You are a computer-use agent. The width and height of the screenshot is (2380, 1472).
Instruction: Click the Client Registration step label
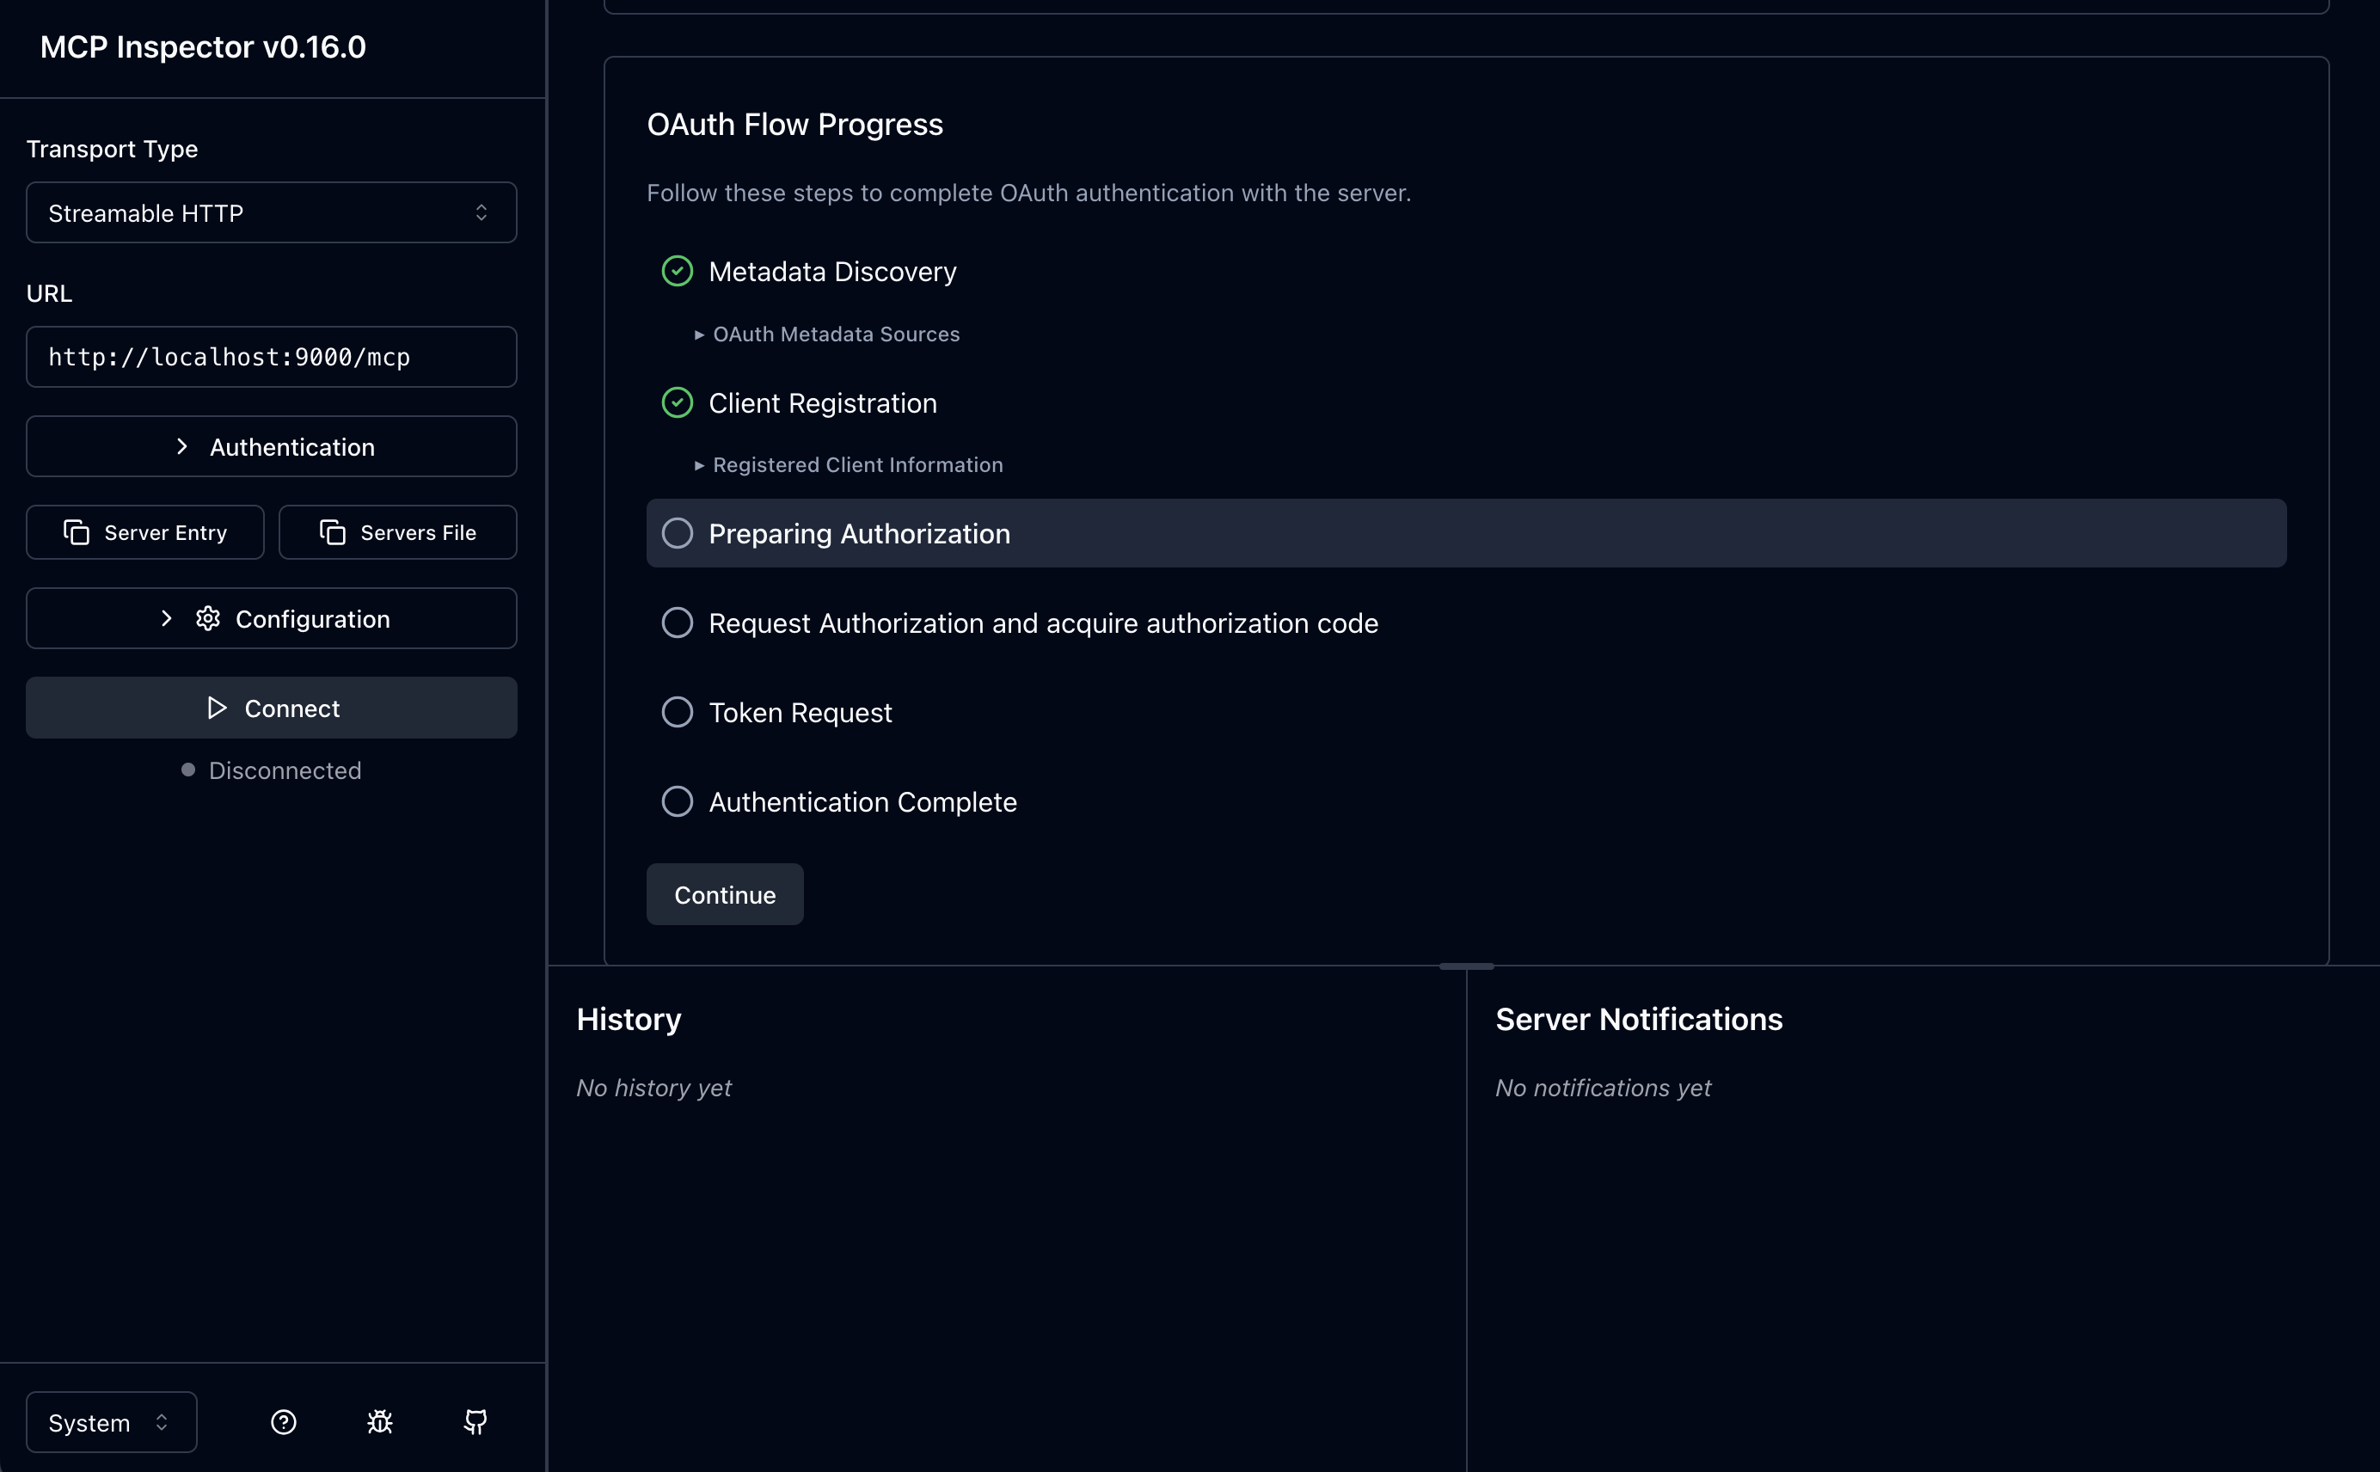(823, 403)
